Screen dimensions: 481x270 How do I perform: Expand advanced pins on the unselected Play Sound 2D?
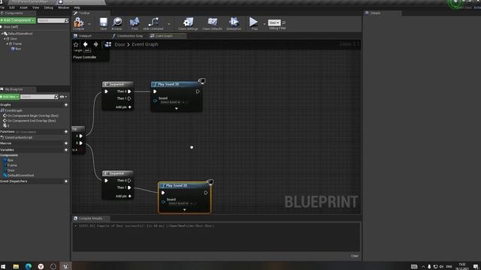(176, 109)
